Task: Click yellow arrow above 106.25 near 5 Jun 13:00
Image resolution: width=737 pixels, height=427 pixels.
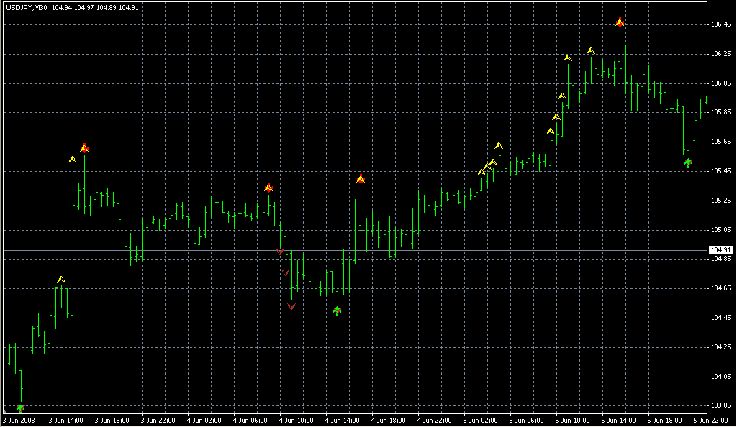Action: [591, 50]
